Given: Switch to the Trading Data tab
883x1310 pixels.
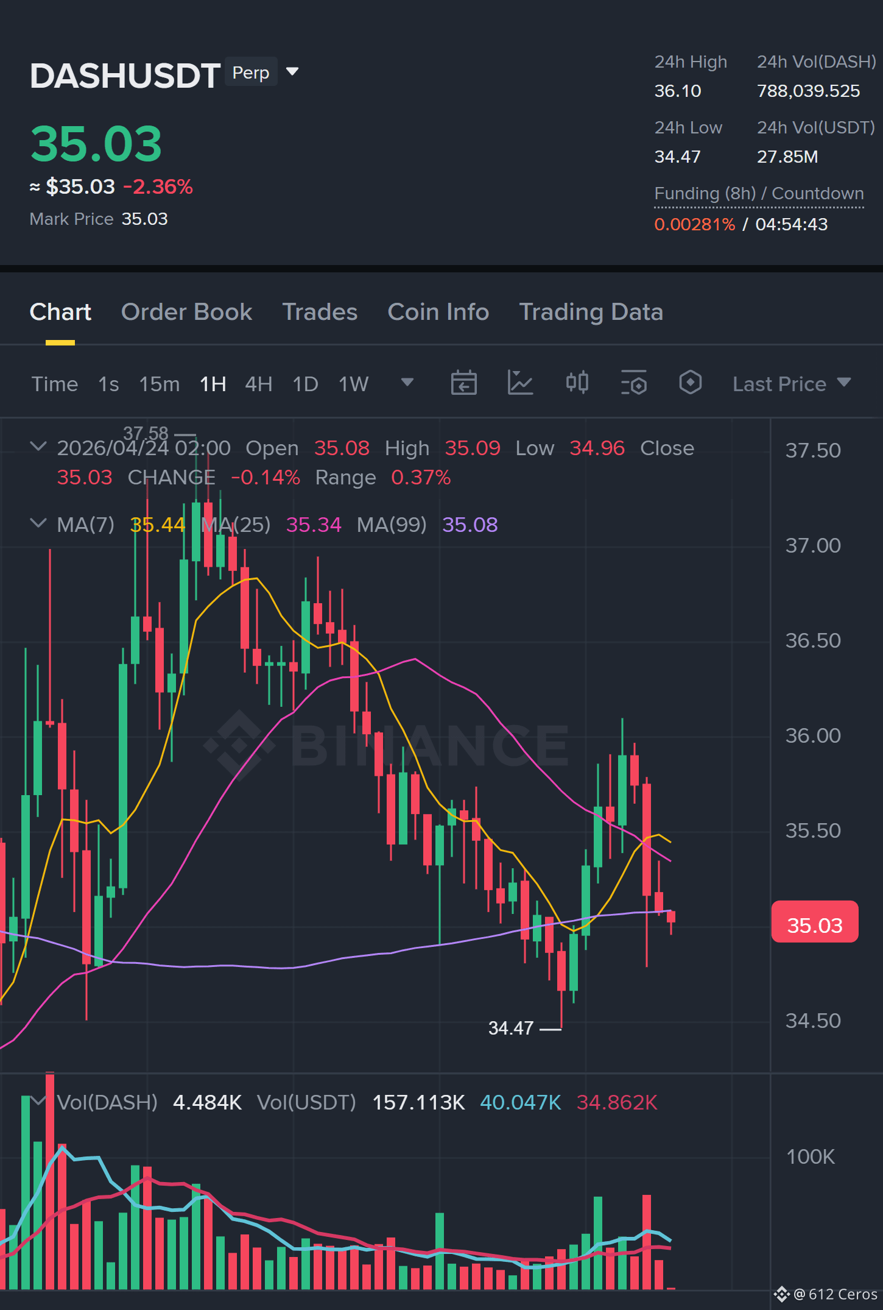Looking at the screenshot, I should 591,312.
